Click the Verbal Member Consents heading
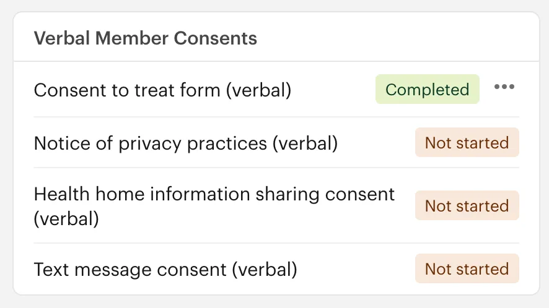The width and height of the screenshot is (549, 308). 145,38
